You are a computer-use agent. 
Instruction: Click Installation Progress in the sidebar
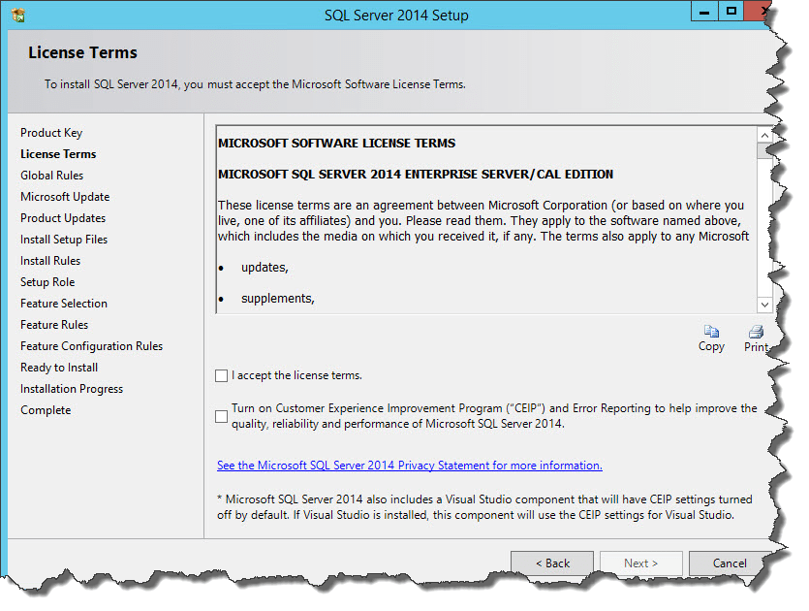click(72, 389)
